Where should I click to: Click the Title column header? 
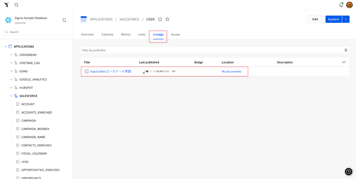[87, 62]
